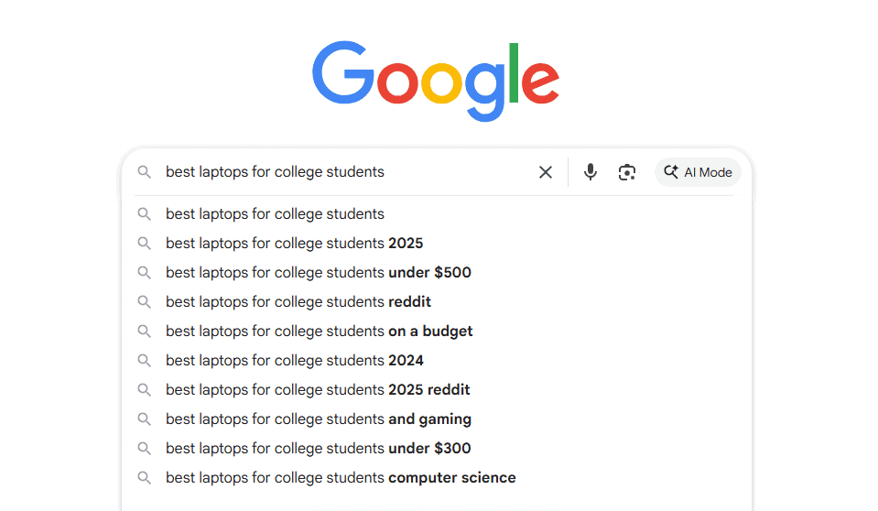Image resolution: width=878 pixels, height=511 pixels.
Task: Clear the search box text
Action: (x=546, y=172)
